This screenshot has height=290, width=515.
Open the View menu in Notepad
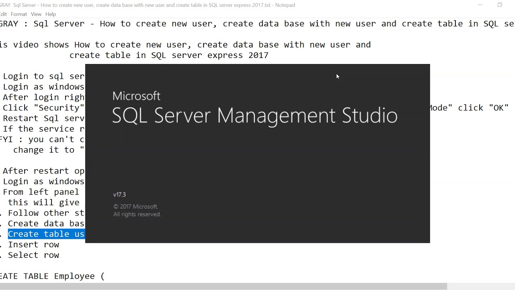36,14
